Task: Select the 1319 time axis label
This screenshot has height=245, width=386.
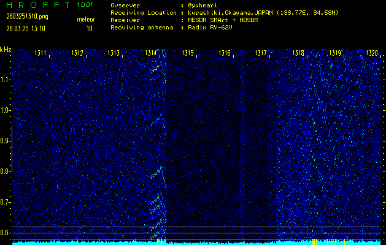Action: click(x=335, y=53)
